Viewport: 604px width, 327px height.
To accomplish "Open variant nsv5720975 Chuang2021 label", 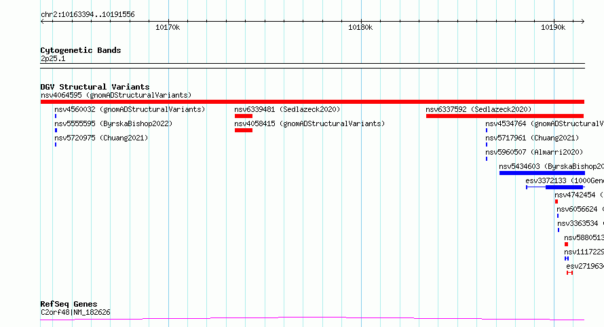I will click(x=101, y=138).
